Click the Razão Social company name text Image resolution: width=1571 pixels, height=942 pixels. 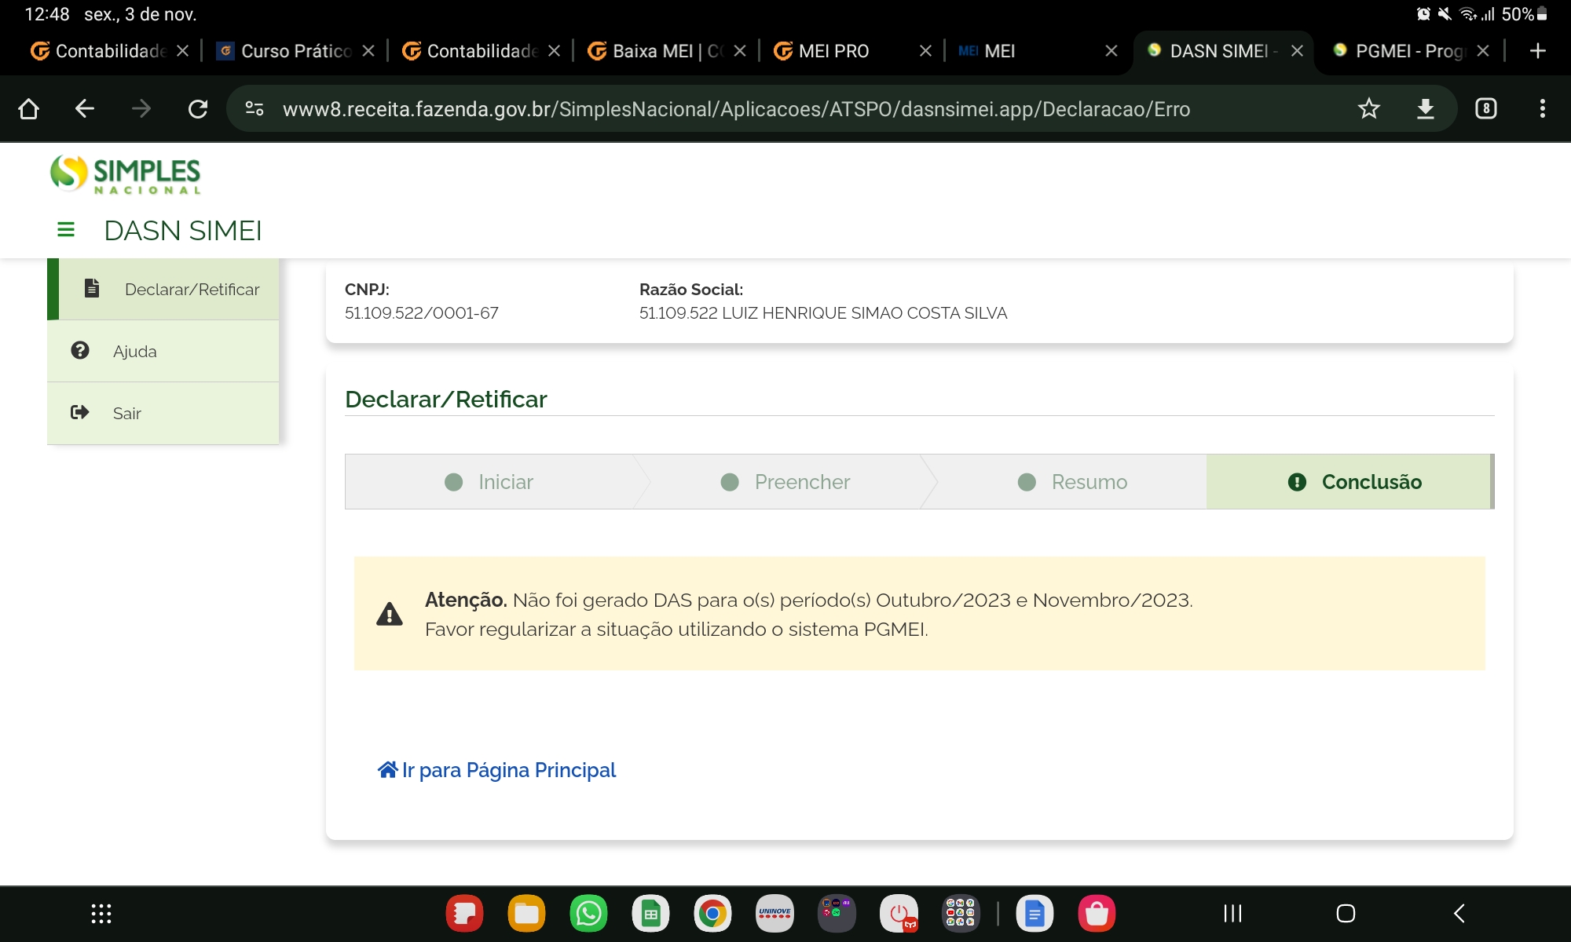click(x=823, y=313)
